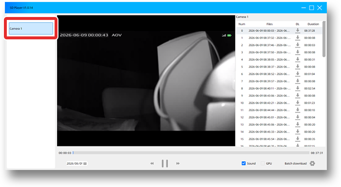
Task: Start Batch download
Action: coord(295,163)
